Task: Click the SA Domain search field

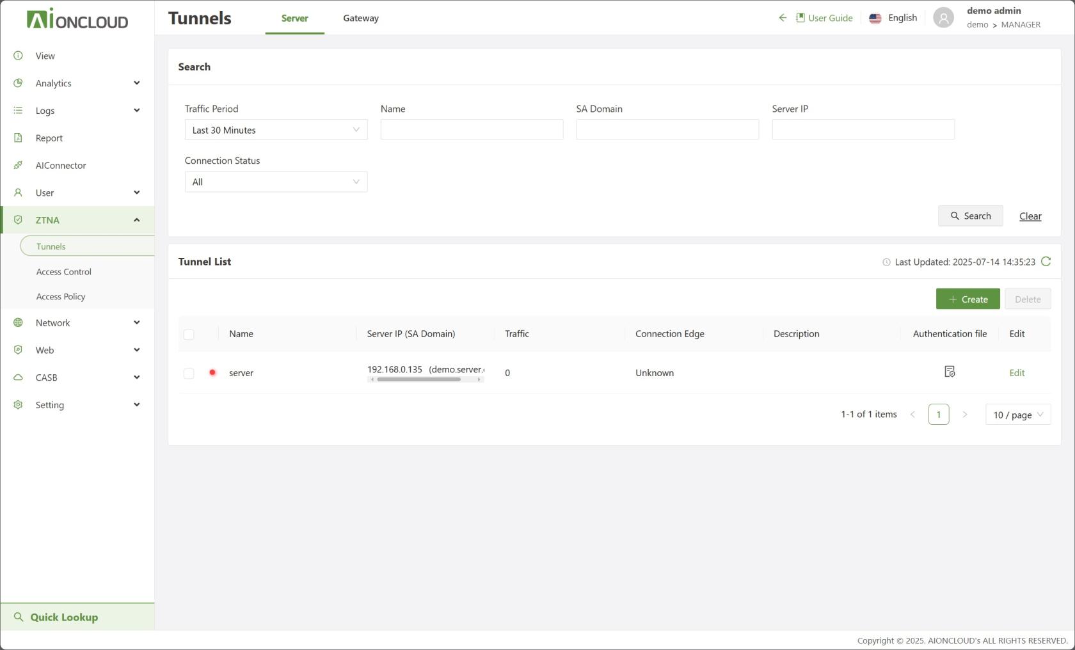Action: (x=667, y=129)
